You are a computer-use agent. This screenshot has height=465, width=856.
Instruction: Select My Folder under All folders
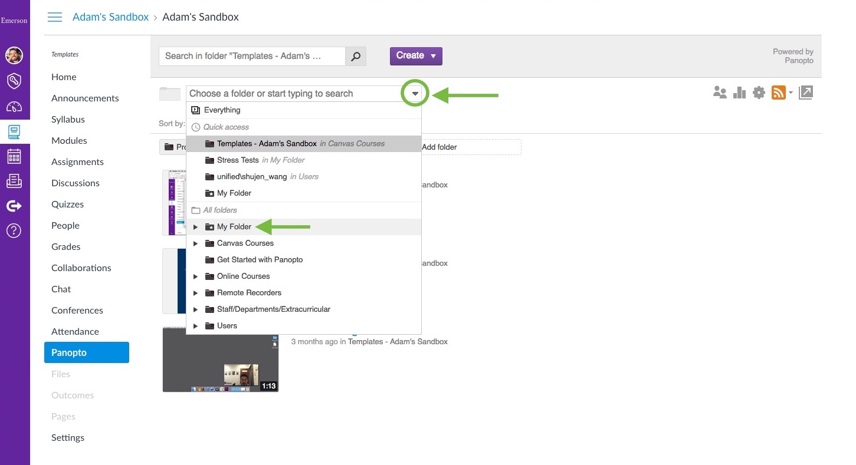coord(304,227)
